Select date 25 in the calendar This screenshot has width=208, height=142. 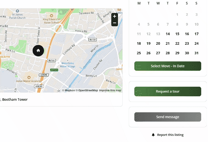(x=139, y=53)
